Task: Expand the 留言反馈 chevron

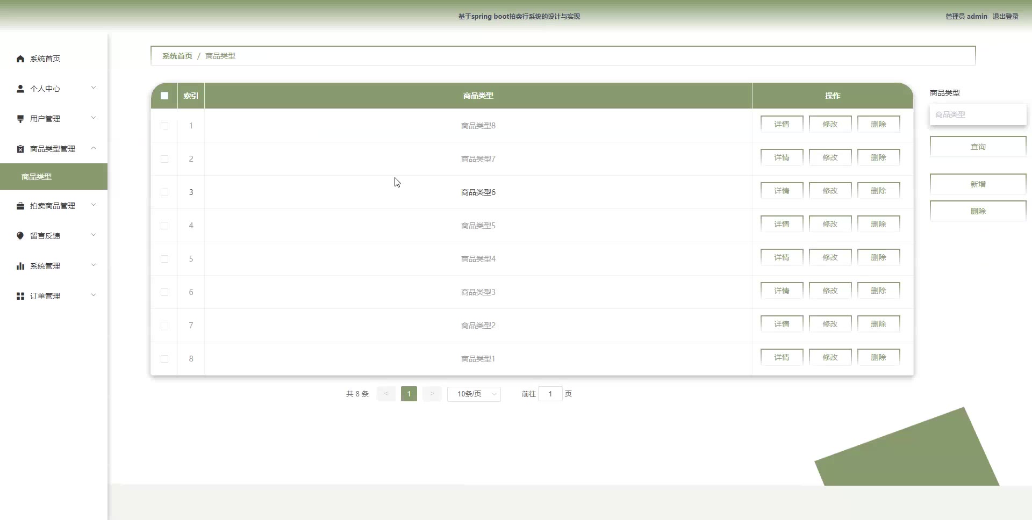Action: [x=94, y=235]
